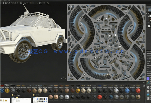
Task: Open taskbar preview showing yellow figure icons
Action: tap(5, 100)
